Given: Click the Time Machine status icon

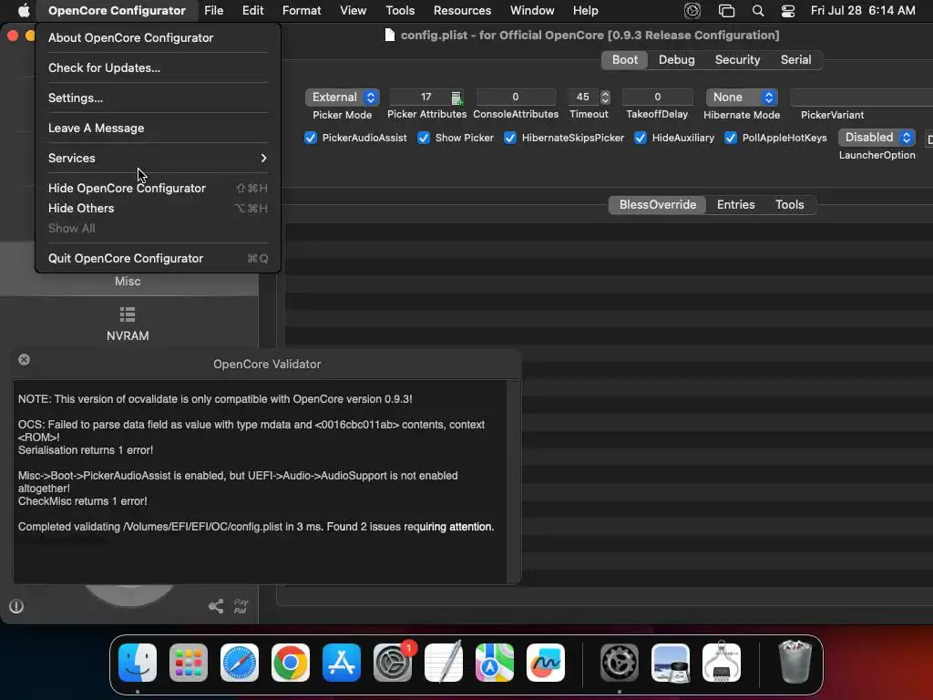Looking at the screenshot, I should pyautogui.click(x=692, y=10).
